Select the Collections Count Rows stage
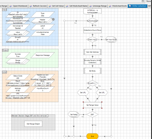Viewport: 152px width, 139px height. (92, 30)
